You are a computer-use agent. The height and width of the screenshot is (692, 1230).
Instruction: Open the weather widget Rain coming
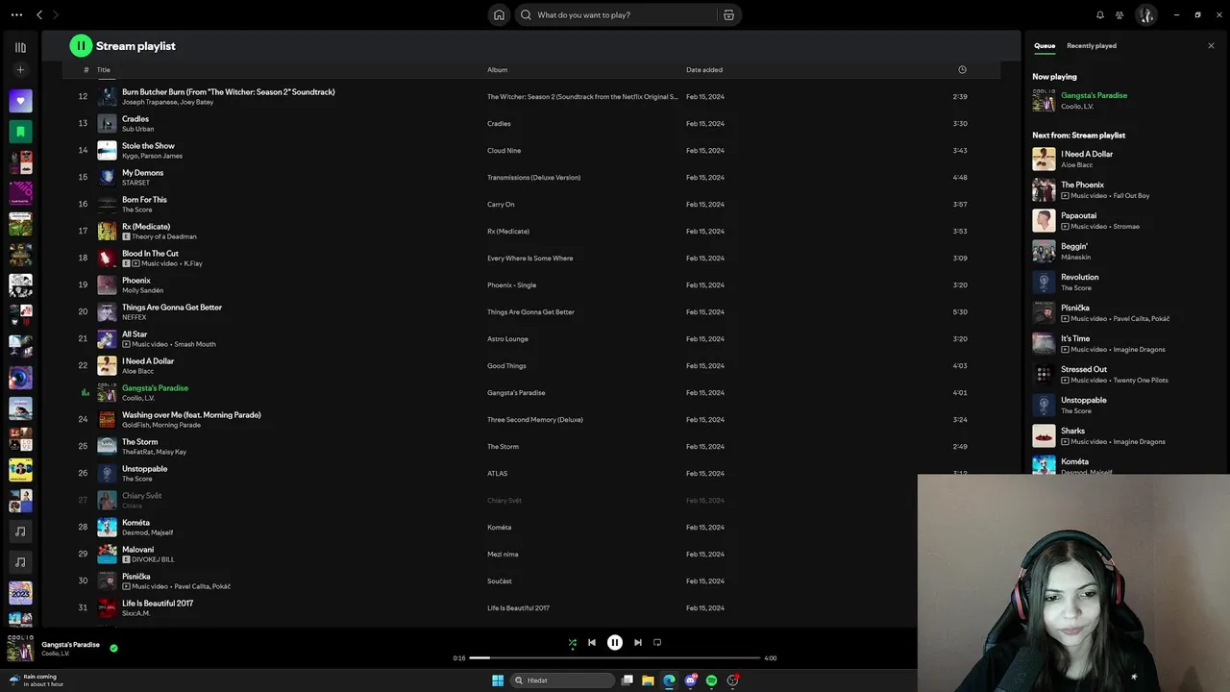pyautogui.click(x=37, y=680)
